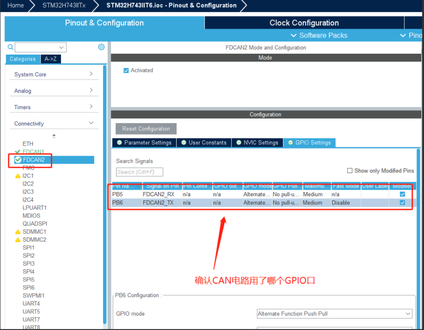Expand the System Core category

tap(54, 74)
